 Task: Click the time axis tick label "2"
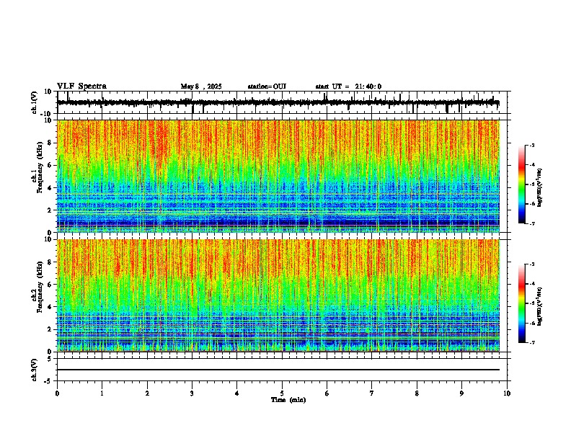point(147,393)
